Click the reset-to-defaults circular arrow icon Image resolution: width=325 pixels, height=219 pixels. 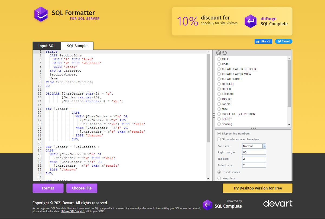[x=224, y=53]
